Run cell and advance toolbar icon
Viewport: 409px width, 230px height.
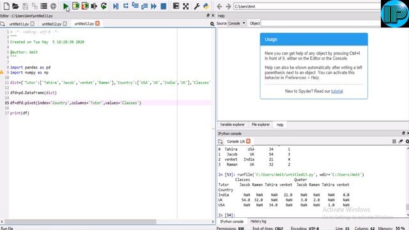coord(85,6)
